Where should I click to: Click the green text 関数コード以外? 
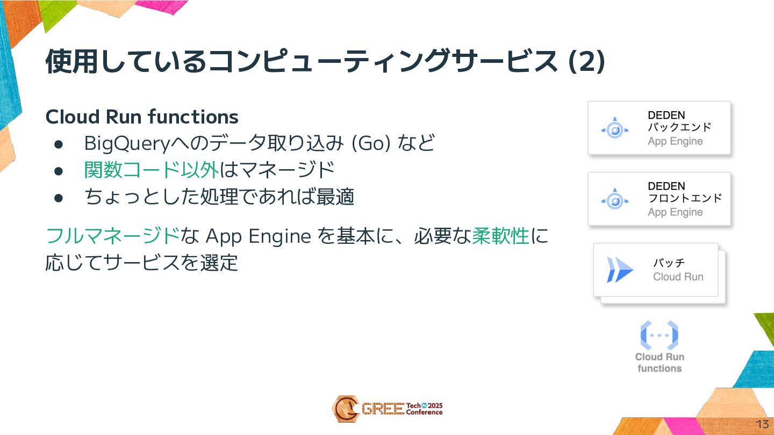coord(152,170)
